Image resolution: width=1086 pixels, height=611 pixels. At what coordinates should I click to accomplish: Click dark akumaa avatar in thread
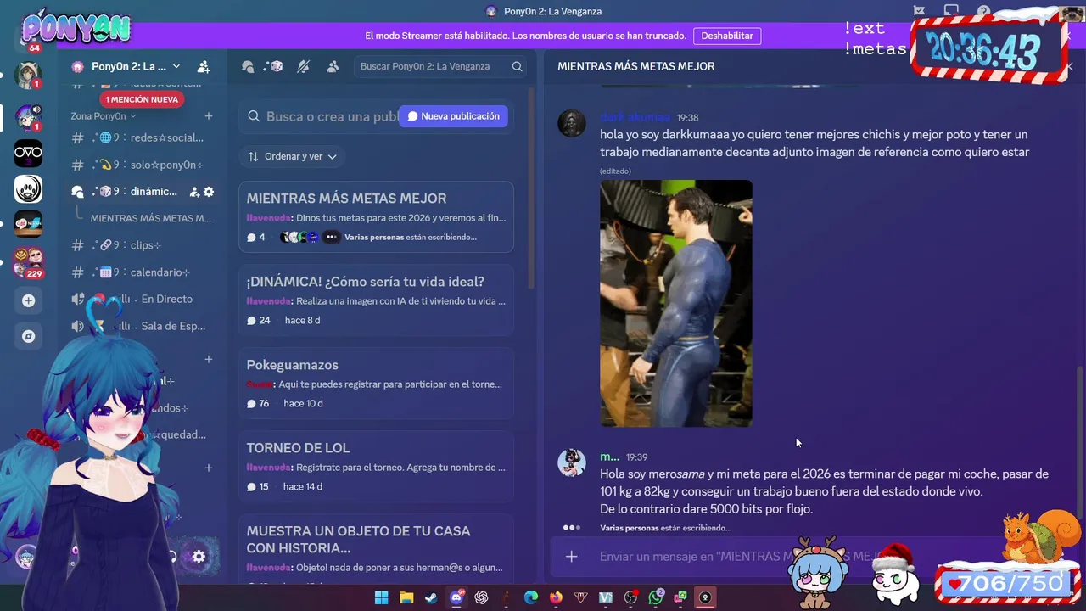click(572, 123)
